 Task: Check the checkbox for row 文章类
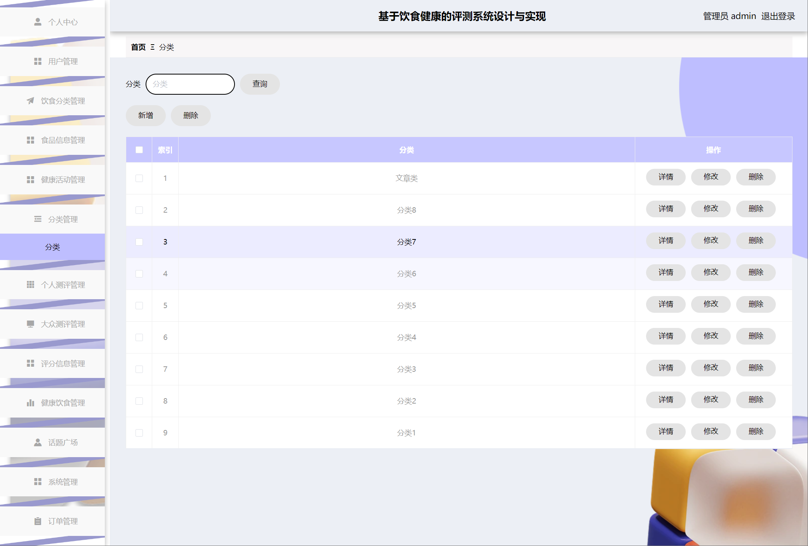(x=139, y=178)
